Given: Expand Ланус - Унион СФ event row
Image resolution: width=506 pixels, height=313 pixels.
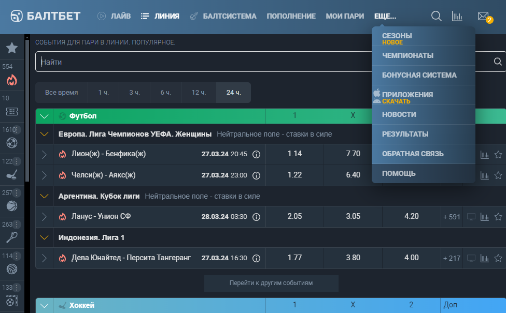Looking at the screenshot, I should pos(44,217).
